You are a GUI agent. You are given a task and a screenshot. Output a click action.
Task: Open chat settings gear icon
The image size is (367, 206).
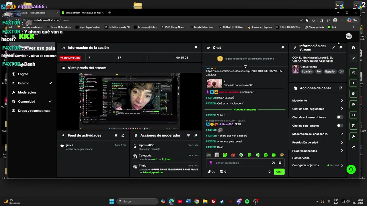click(x=269, y=172)
